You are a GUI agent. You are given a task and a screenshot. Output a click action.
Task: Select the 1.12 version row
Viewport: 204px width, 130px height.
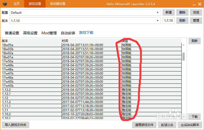coord(92,98)
